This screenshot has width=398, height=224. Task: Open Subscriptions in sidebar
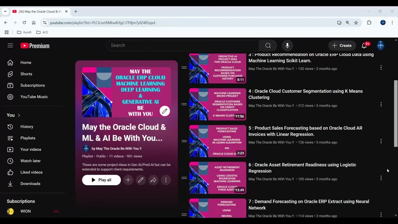(x=33, y=85)
